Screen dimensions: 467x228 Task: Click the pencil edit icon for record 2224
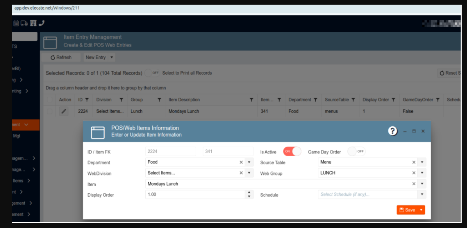64,111
